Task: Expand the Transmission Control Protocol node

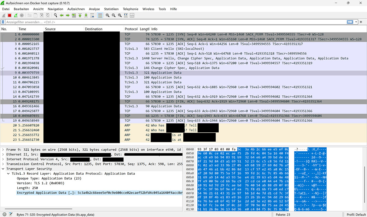Action: tap(3, 164)
